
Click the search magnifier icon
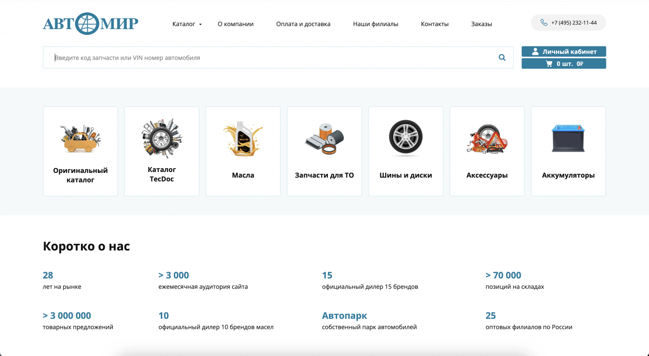502,57
